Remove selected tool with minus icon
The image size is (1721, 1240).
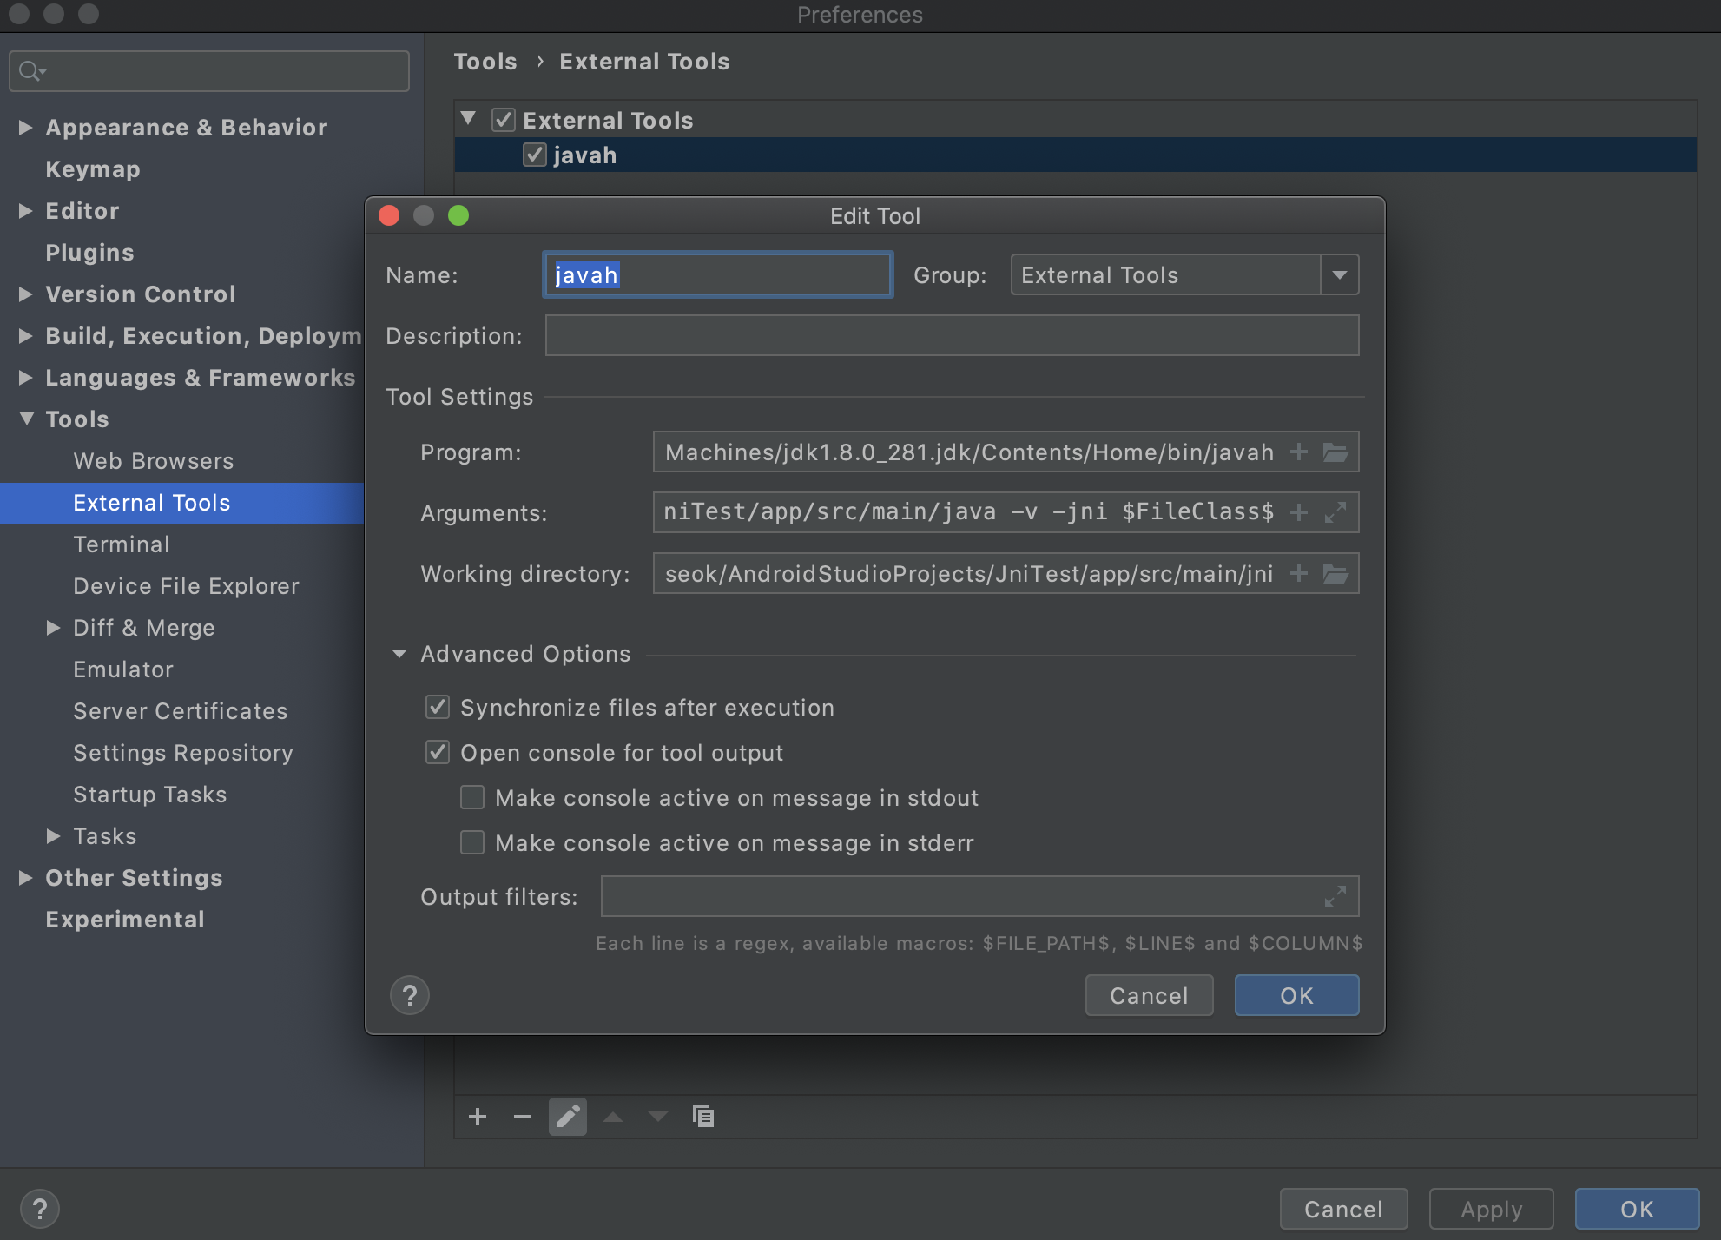pyautogui.click(x=522, y=1117)
